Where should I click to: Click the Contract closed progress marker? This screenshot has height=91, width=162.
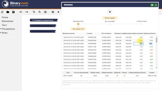pos(141,24)
